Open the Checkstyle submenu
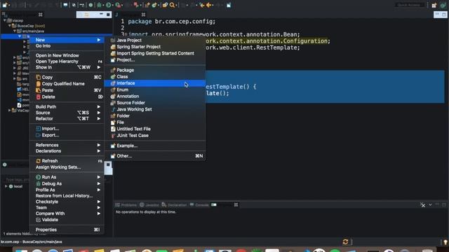 point(67,202)
